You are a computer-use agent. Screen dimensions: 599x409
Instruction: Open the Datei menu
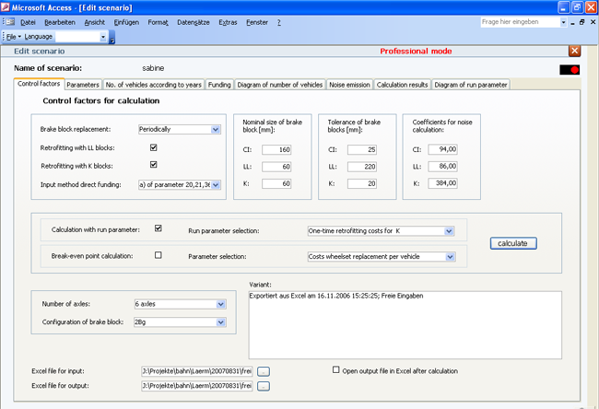coord(28,22)
